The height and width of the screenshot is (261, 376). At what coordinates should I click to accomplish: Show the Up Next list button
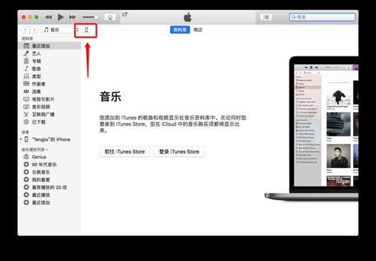[266, 17]
